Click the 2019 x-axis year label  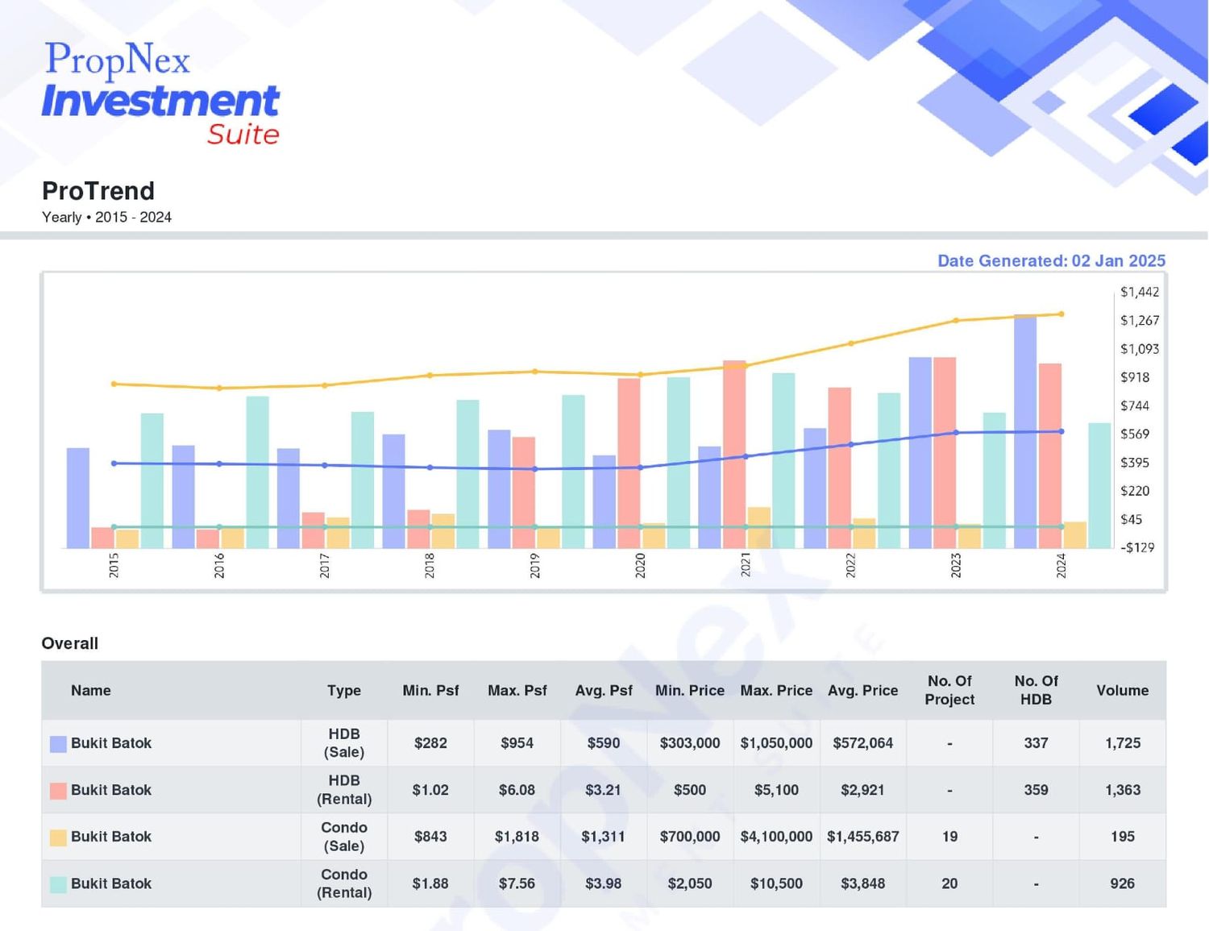point(535,566)
